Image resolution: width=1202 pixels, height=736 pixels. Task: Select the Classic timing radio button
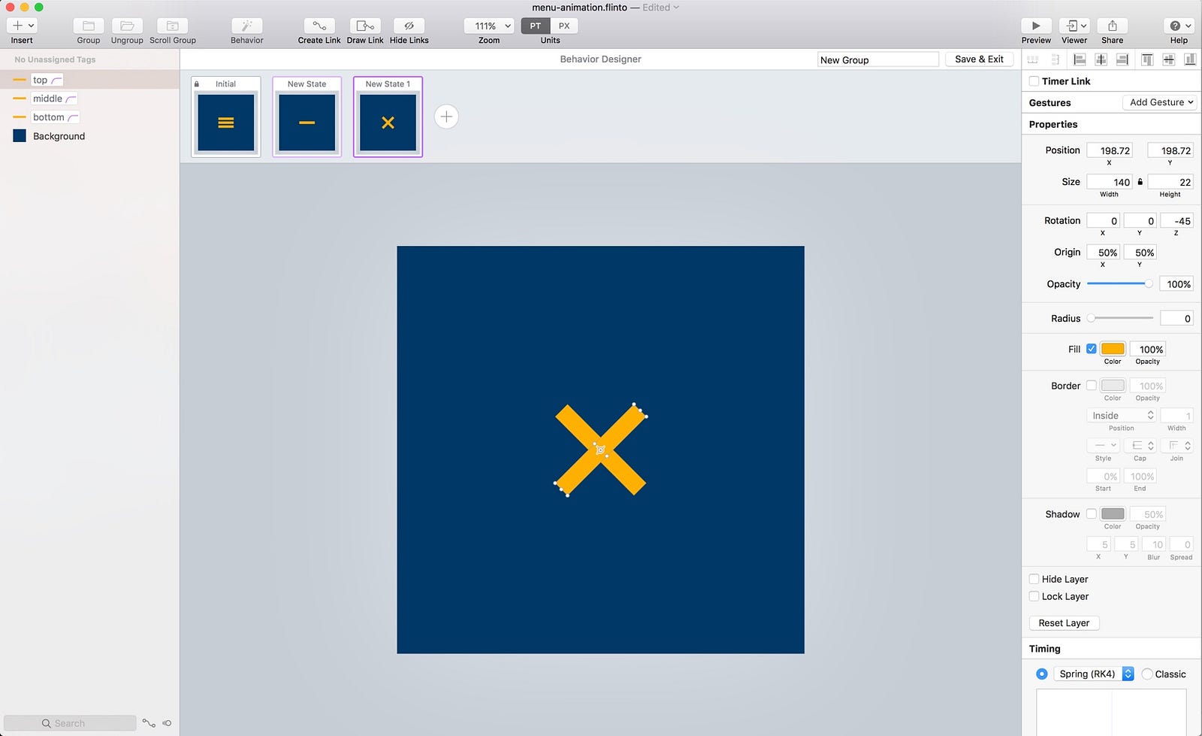[1147, 674]
